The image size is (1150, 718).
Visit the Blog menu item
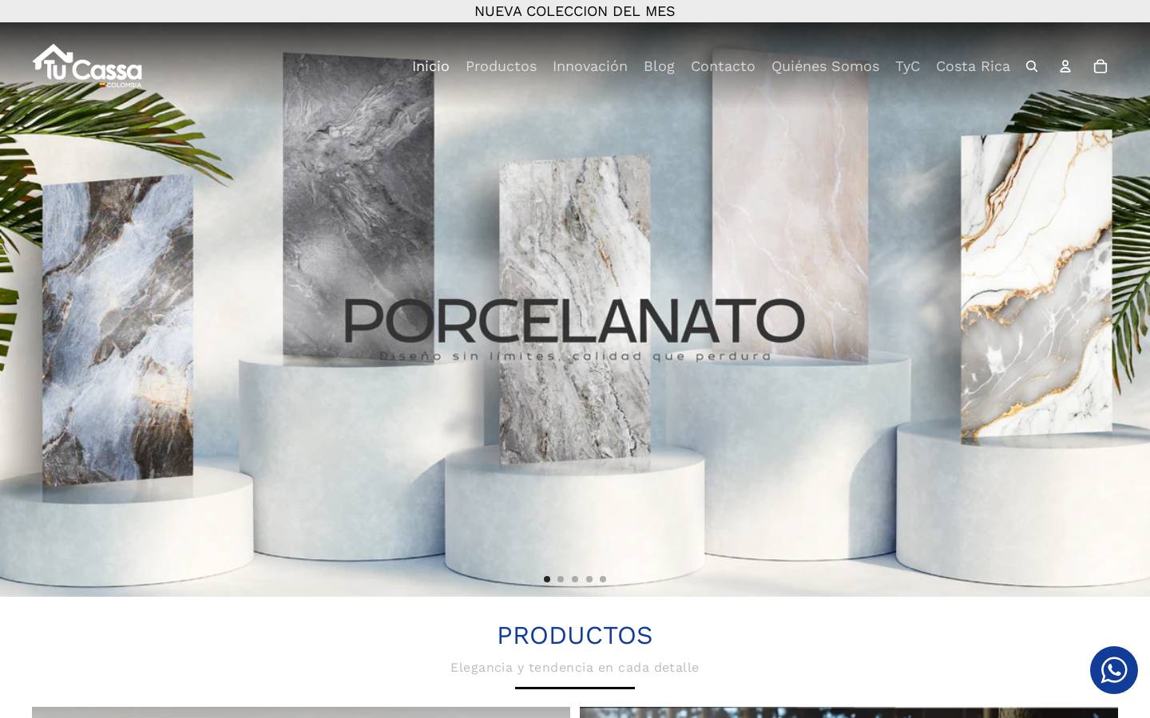(659, 66)
